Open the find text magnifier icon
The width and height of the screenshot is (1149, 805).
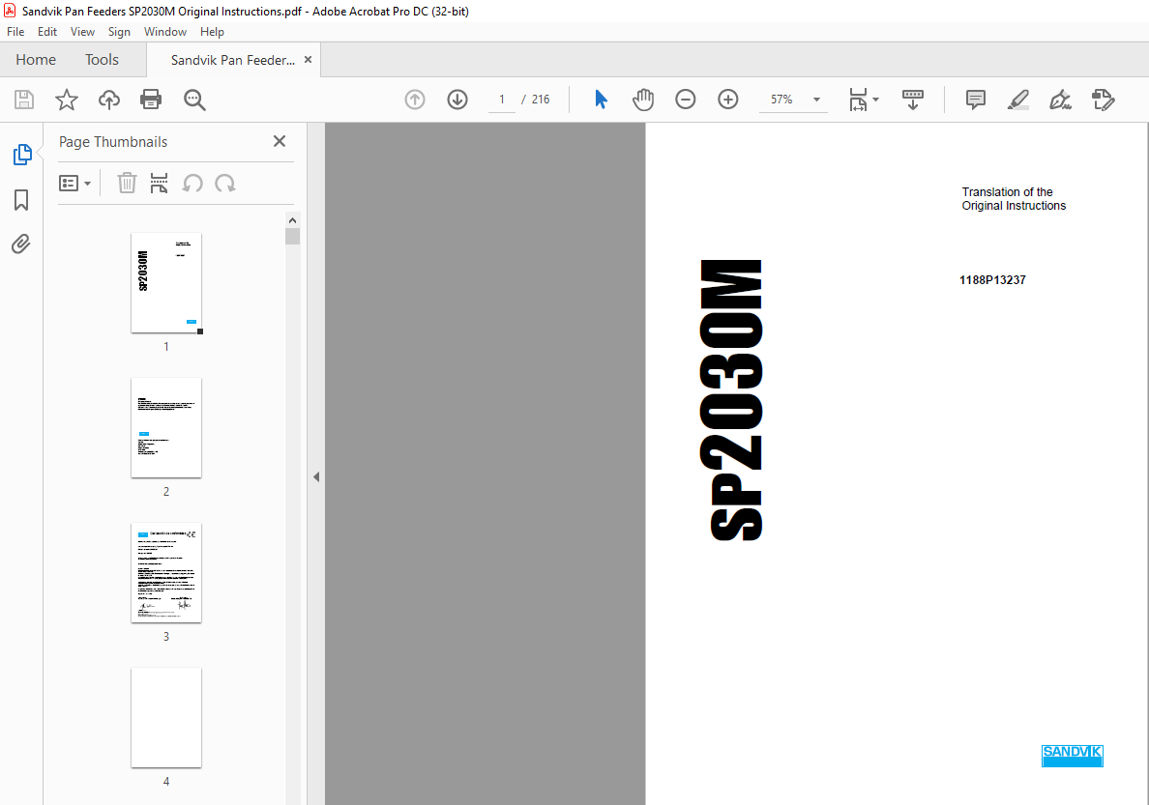click(194, 100)
